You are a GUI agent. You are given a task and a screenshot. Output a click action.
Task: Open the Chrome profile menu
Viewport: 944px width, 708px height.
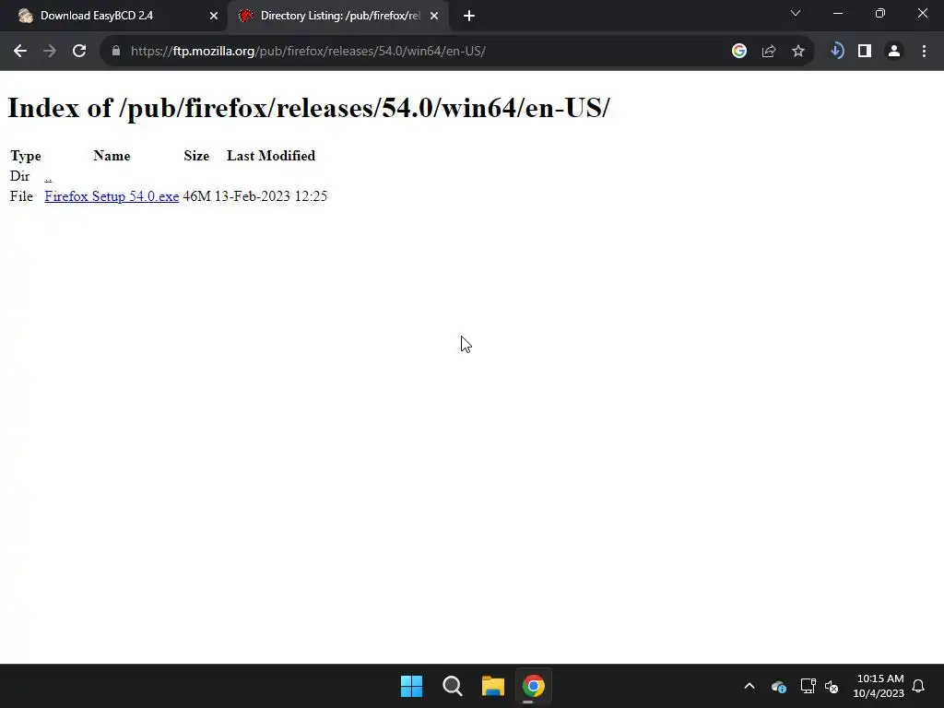click(894, 52)
